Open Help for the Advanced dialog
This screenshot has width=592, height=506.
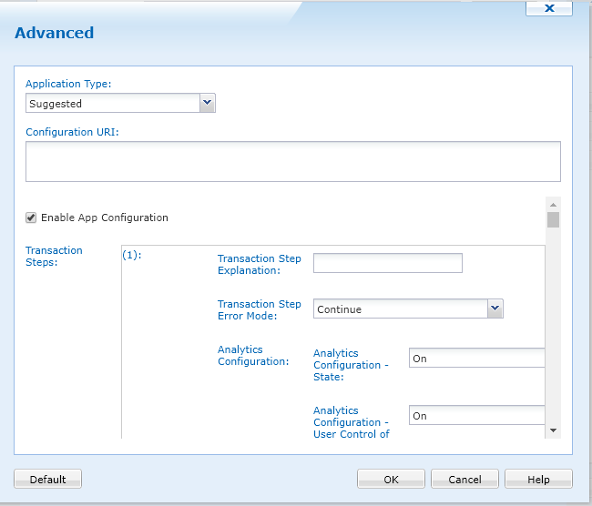tap(538, 480)
